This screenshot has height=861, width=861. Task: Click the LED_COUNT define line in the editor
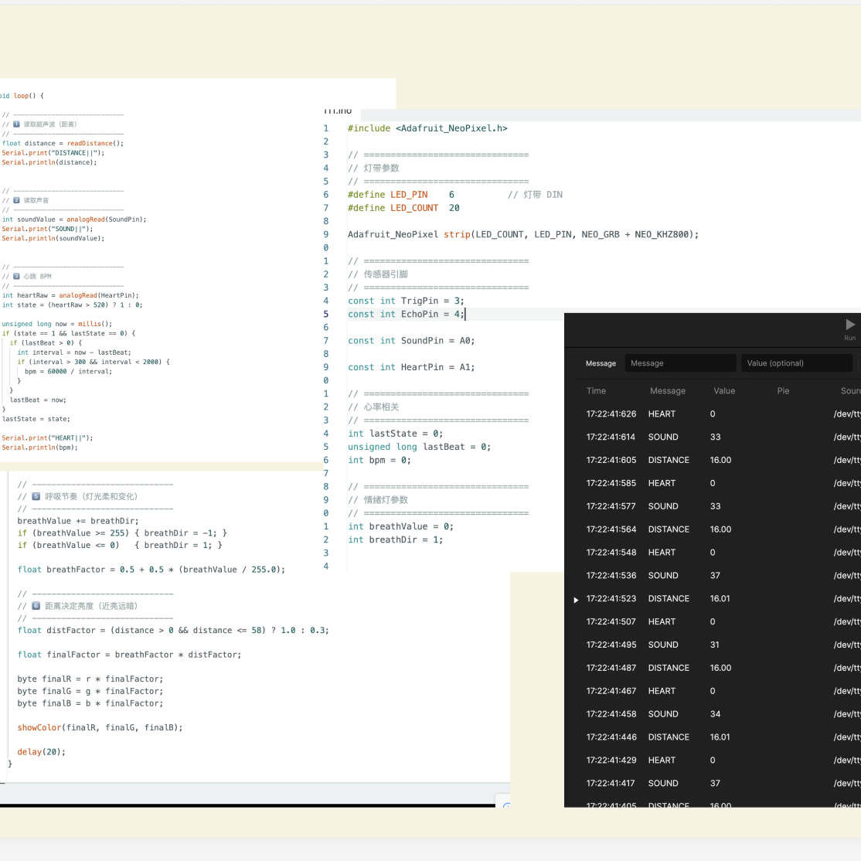tap(403, 208)
